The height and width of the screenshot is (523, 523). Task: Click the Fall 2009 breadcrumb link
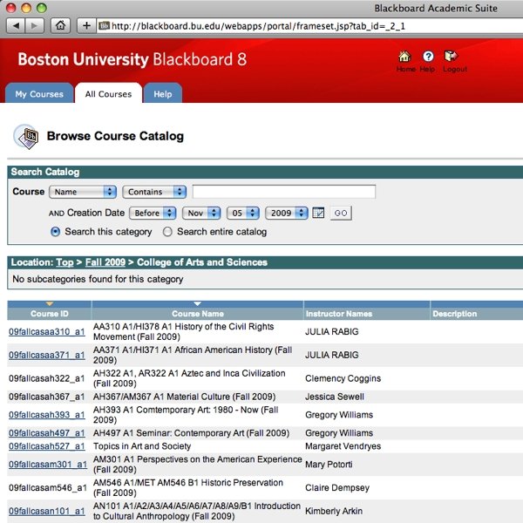[x=105, y=262]
